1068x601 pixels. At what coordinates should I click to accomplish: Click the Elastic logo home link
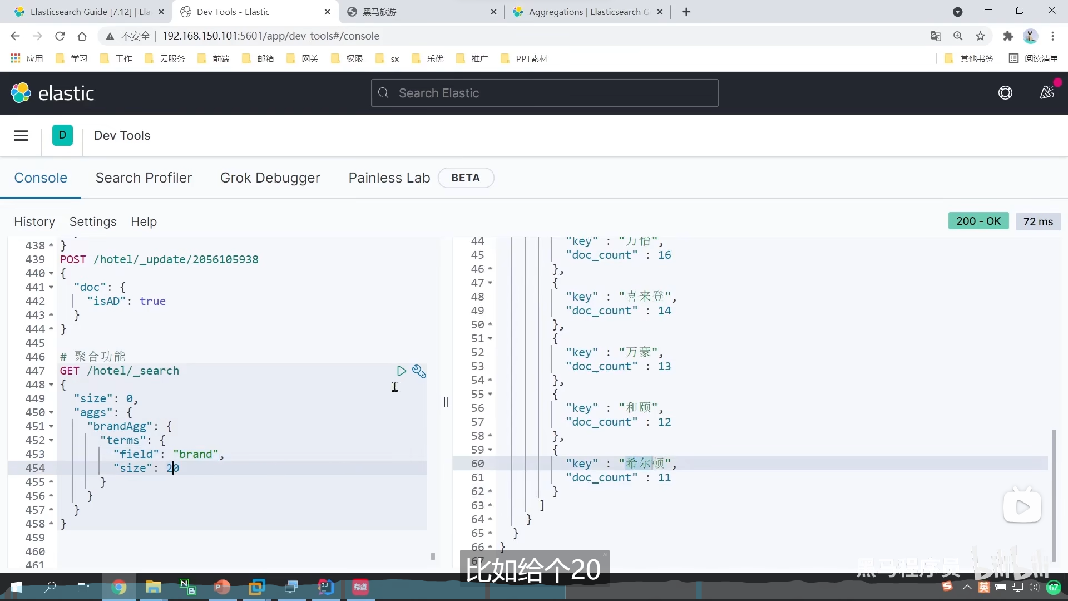pyautogui.click(x=53, y=93)
